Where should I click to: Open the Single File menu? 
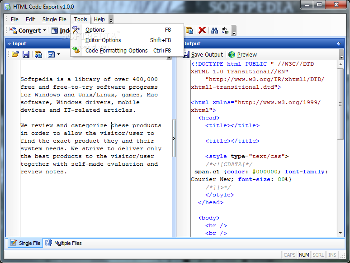54,19
